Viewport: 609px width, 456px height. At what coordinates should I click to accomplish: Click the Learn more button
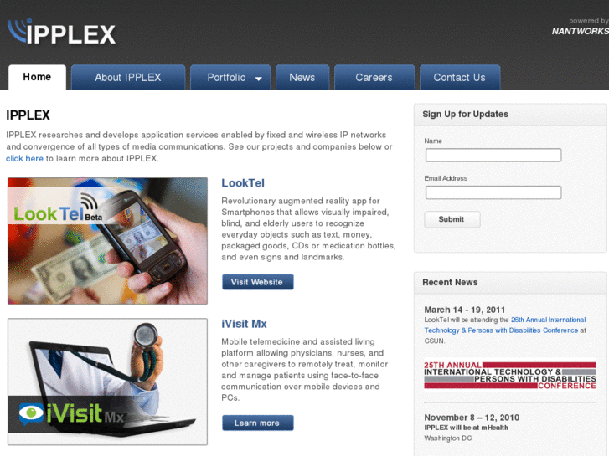pos(257,423)
